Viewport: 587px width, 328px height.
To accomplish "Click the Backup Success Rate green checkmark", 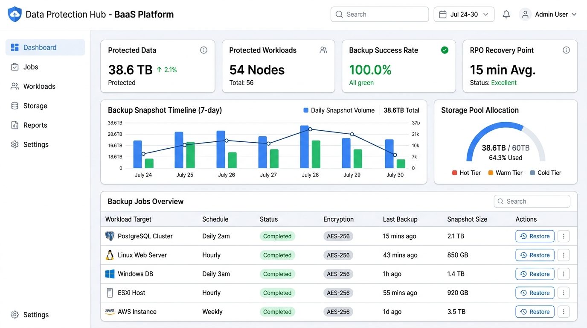I will pos(445,50).
